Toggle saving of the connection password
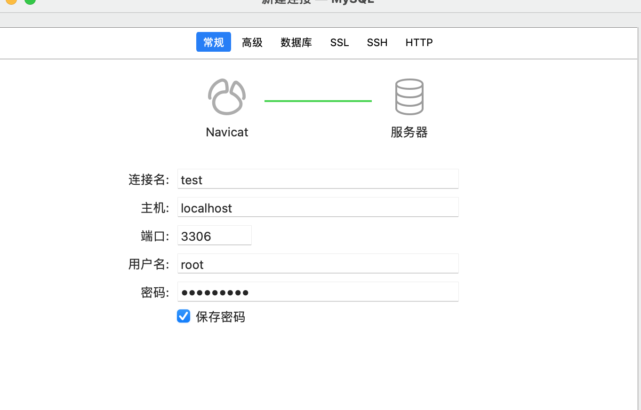Image resolution: width=641 pixels, height=410 pixels. click(184, 316)
